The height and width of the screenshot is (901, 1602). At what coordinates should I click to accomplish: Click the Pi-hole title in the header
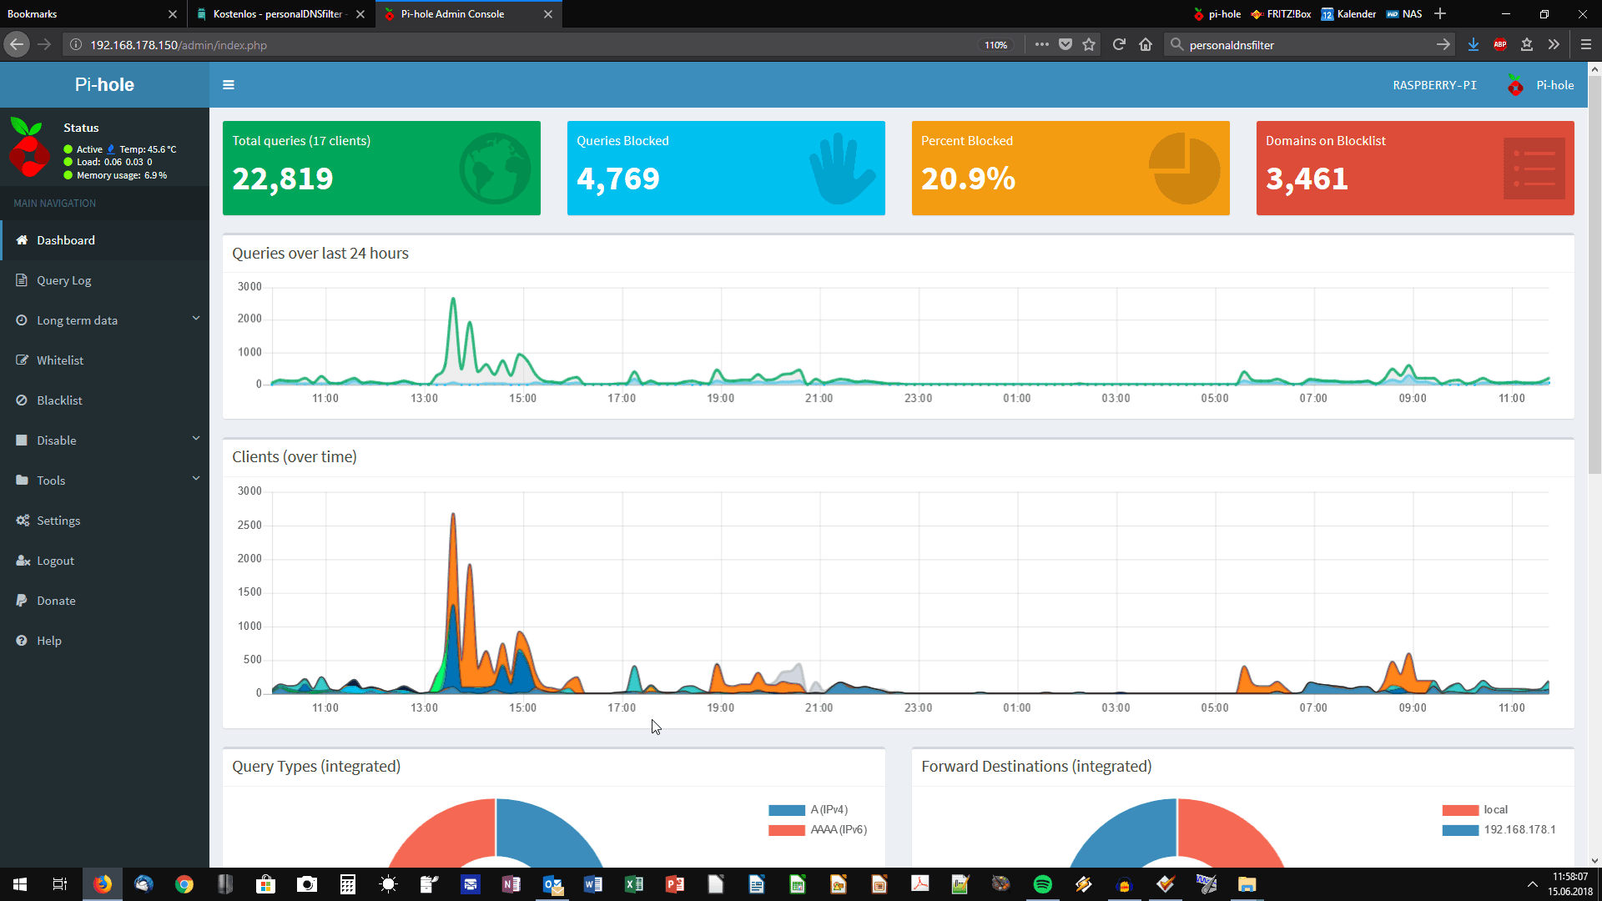point(104,85)
